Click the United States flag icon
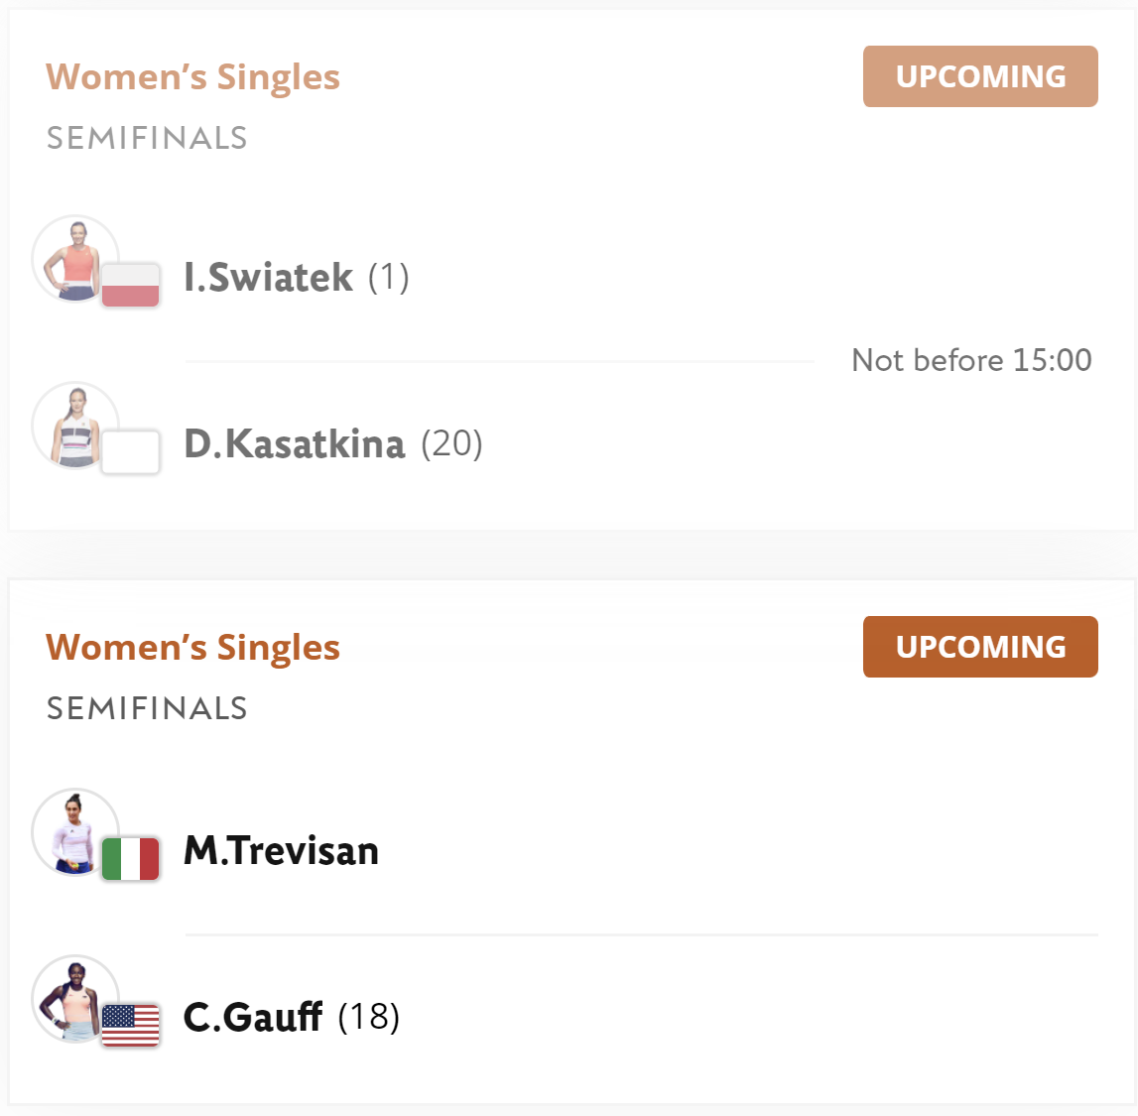 click(131, 1026)
